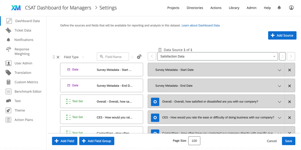
Task: Remove the Overall field mapping
Action: (289, 102)
